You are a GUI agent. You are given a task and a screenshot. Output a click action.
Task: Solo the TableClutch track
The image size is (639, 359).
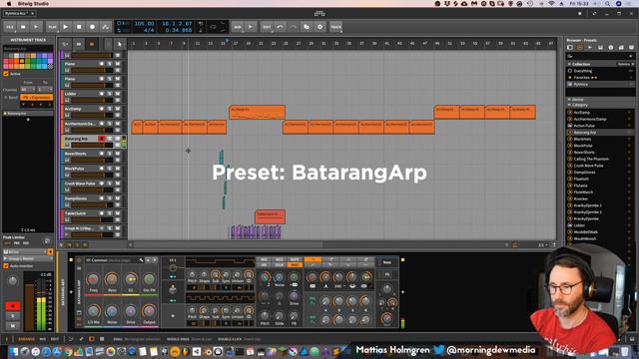(x=110, y=213)
